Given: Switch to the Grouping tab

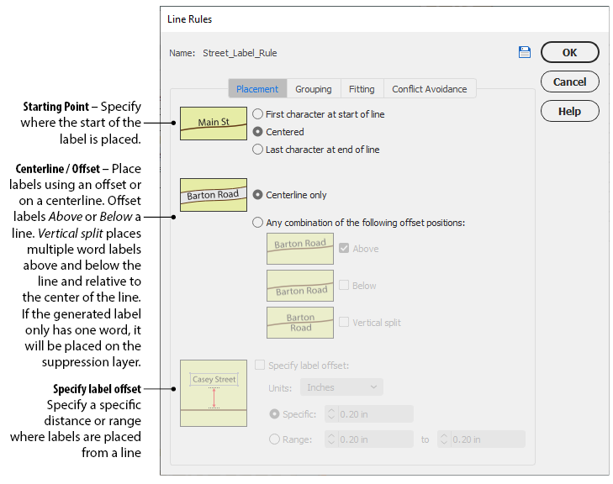Looking at the screenshot, I should pyautogui.click(x=313, y=89).
